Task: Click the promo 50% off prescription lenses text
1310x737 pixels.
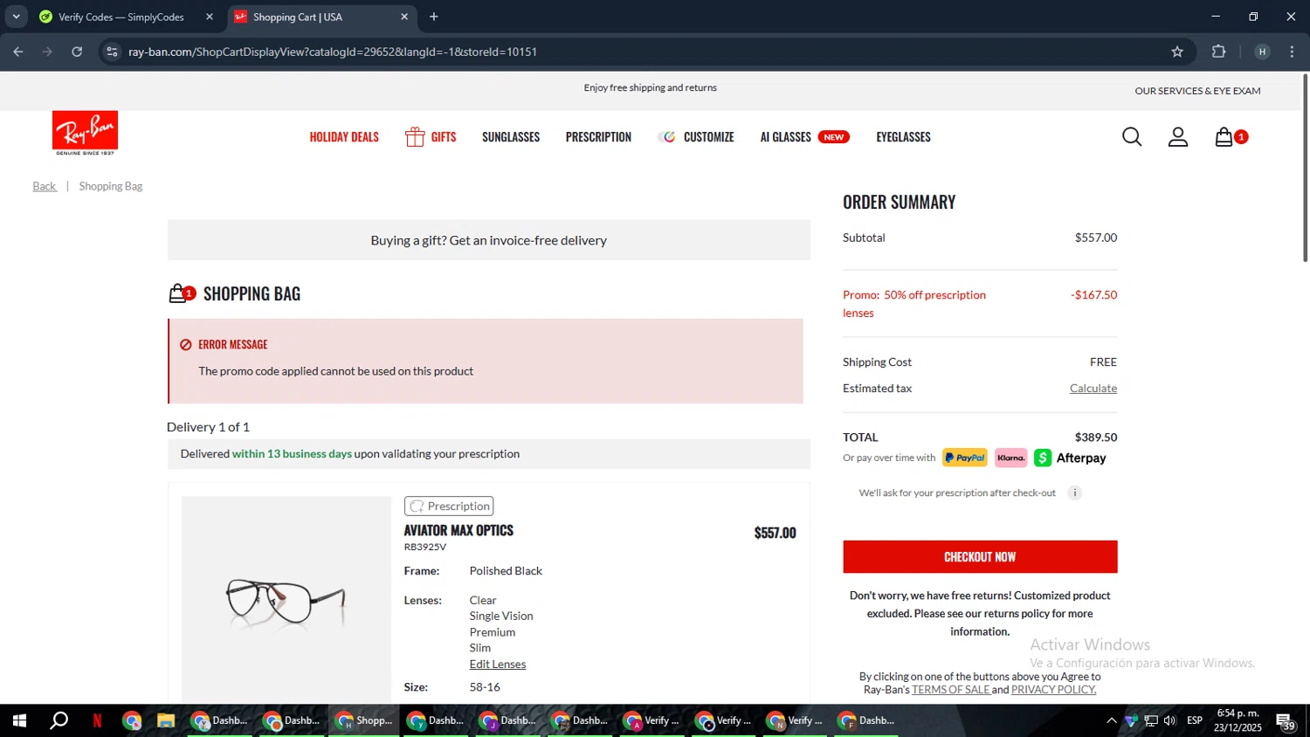Action: click(x=914, y=304)
